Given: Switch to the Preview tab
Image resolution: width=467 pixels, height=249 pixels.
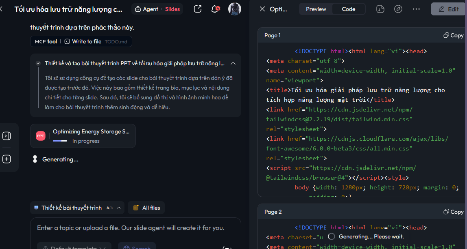Looking at the screenshot, I should point(316,9).
